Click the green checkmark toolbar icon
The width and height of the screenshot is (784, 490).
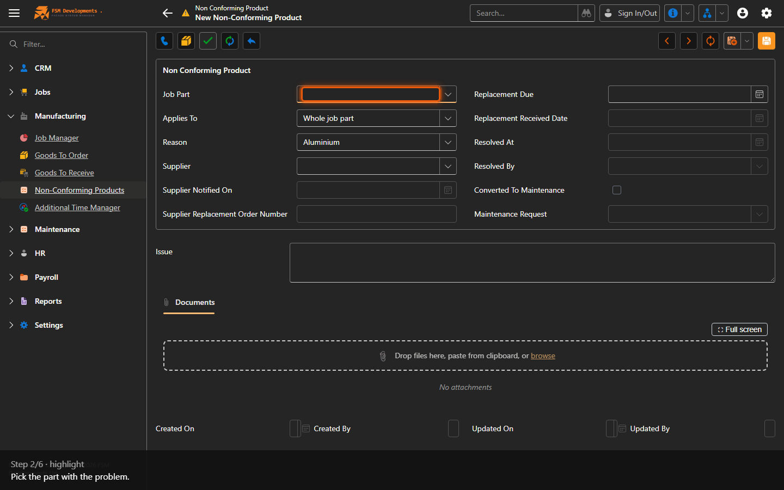208,41
